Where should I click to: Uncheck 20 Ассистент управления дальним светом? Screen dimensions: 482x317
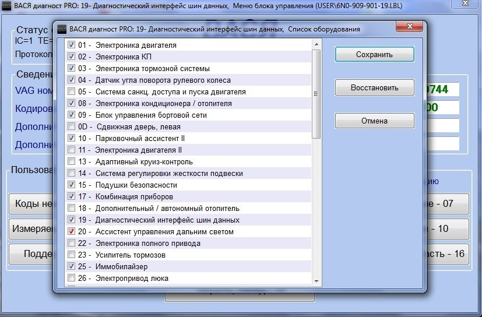[71, 231]
